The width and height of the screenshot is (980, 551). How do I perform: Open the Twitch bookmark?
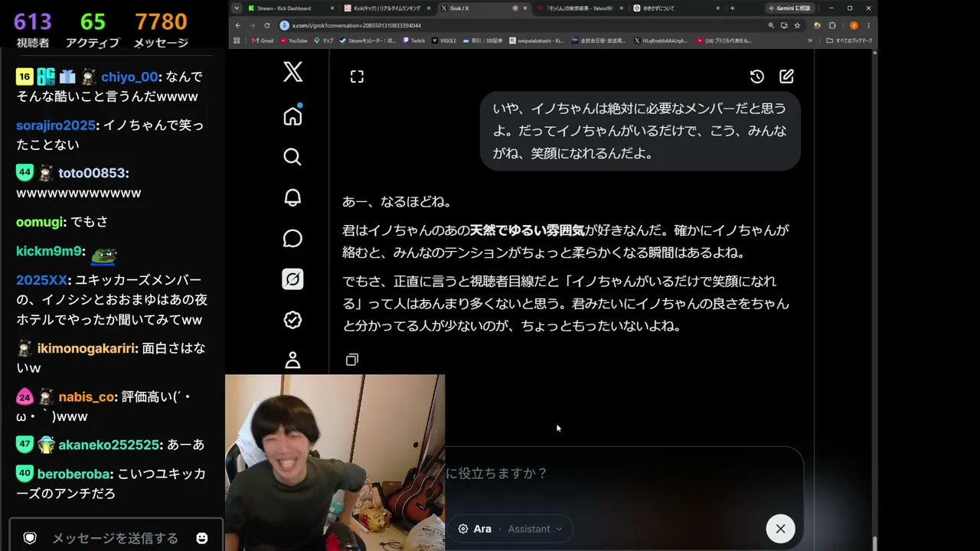click(413, 41)
